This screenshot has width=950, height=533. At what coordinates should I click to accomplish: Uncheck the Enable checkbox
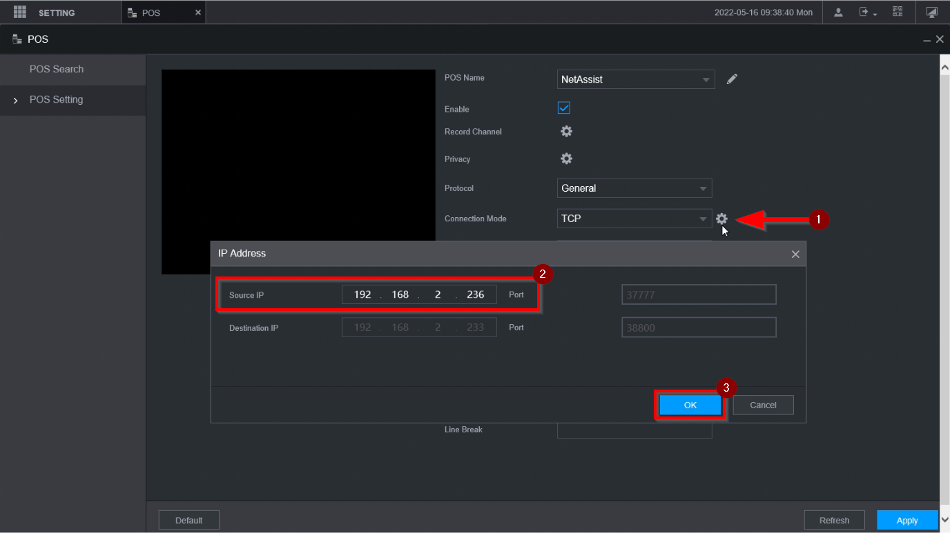coord(564,108)
